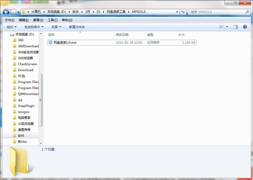Click the 网盘速读1.0.exe file icon
The image size is (253, 180).
click(x=50, y=43)
